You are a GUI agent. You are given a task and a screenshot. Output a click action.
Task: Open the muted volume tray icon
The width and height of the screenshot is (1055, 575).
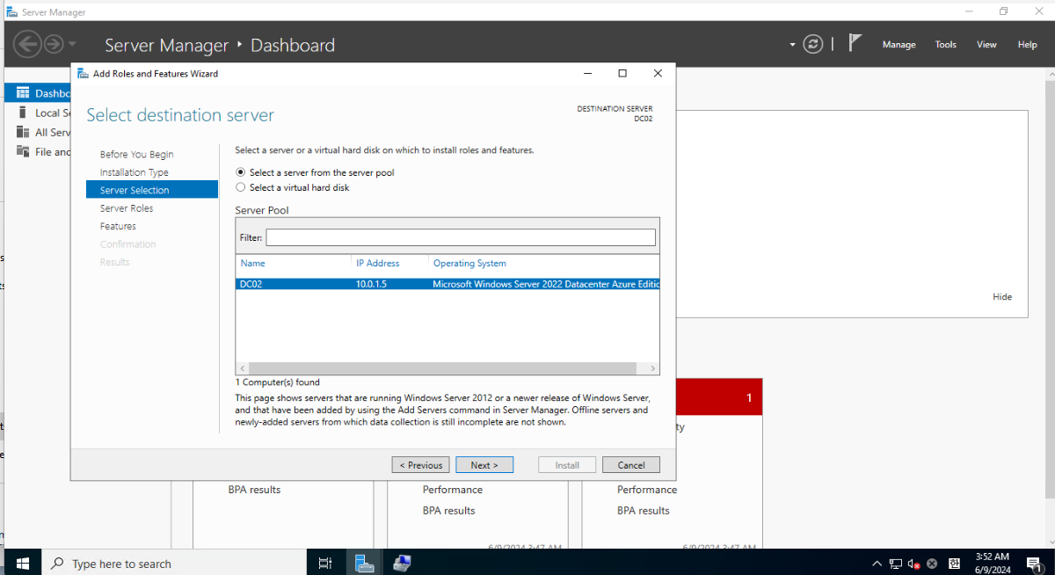click(x=913, y=564)
